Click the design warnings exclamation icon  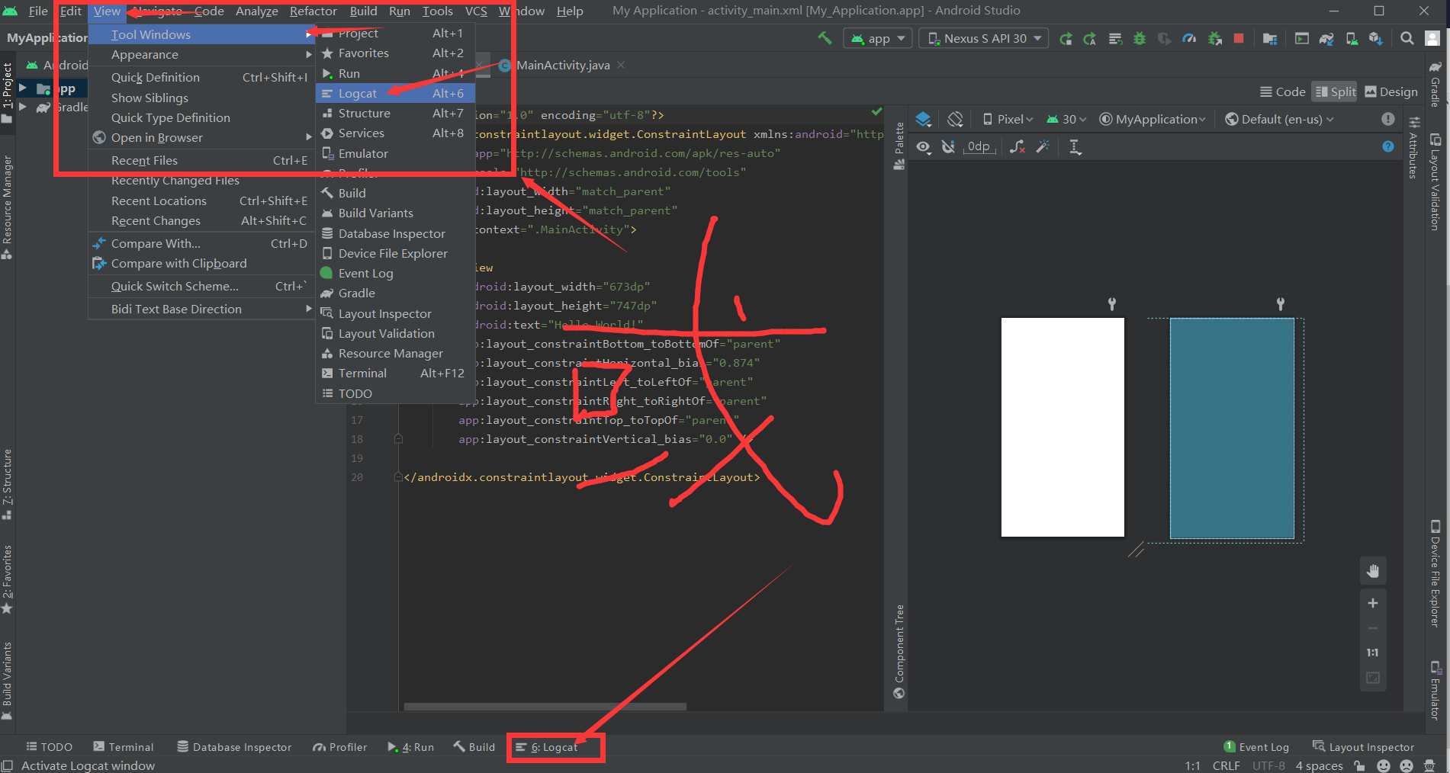[x=1388, y=119]
